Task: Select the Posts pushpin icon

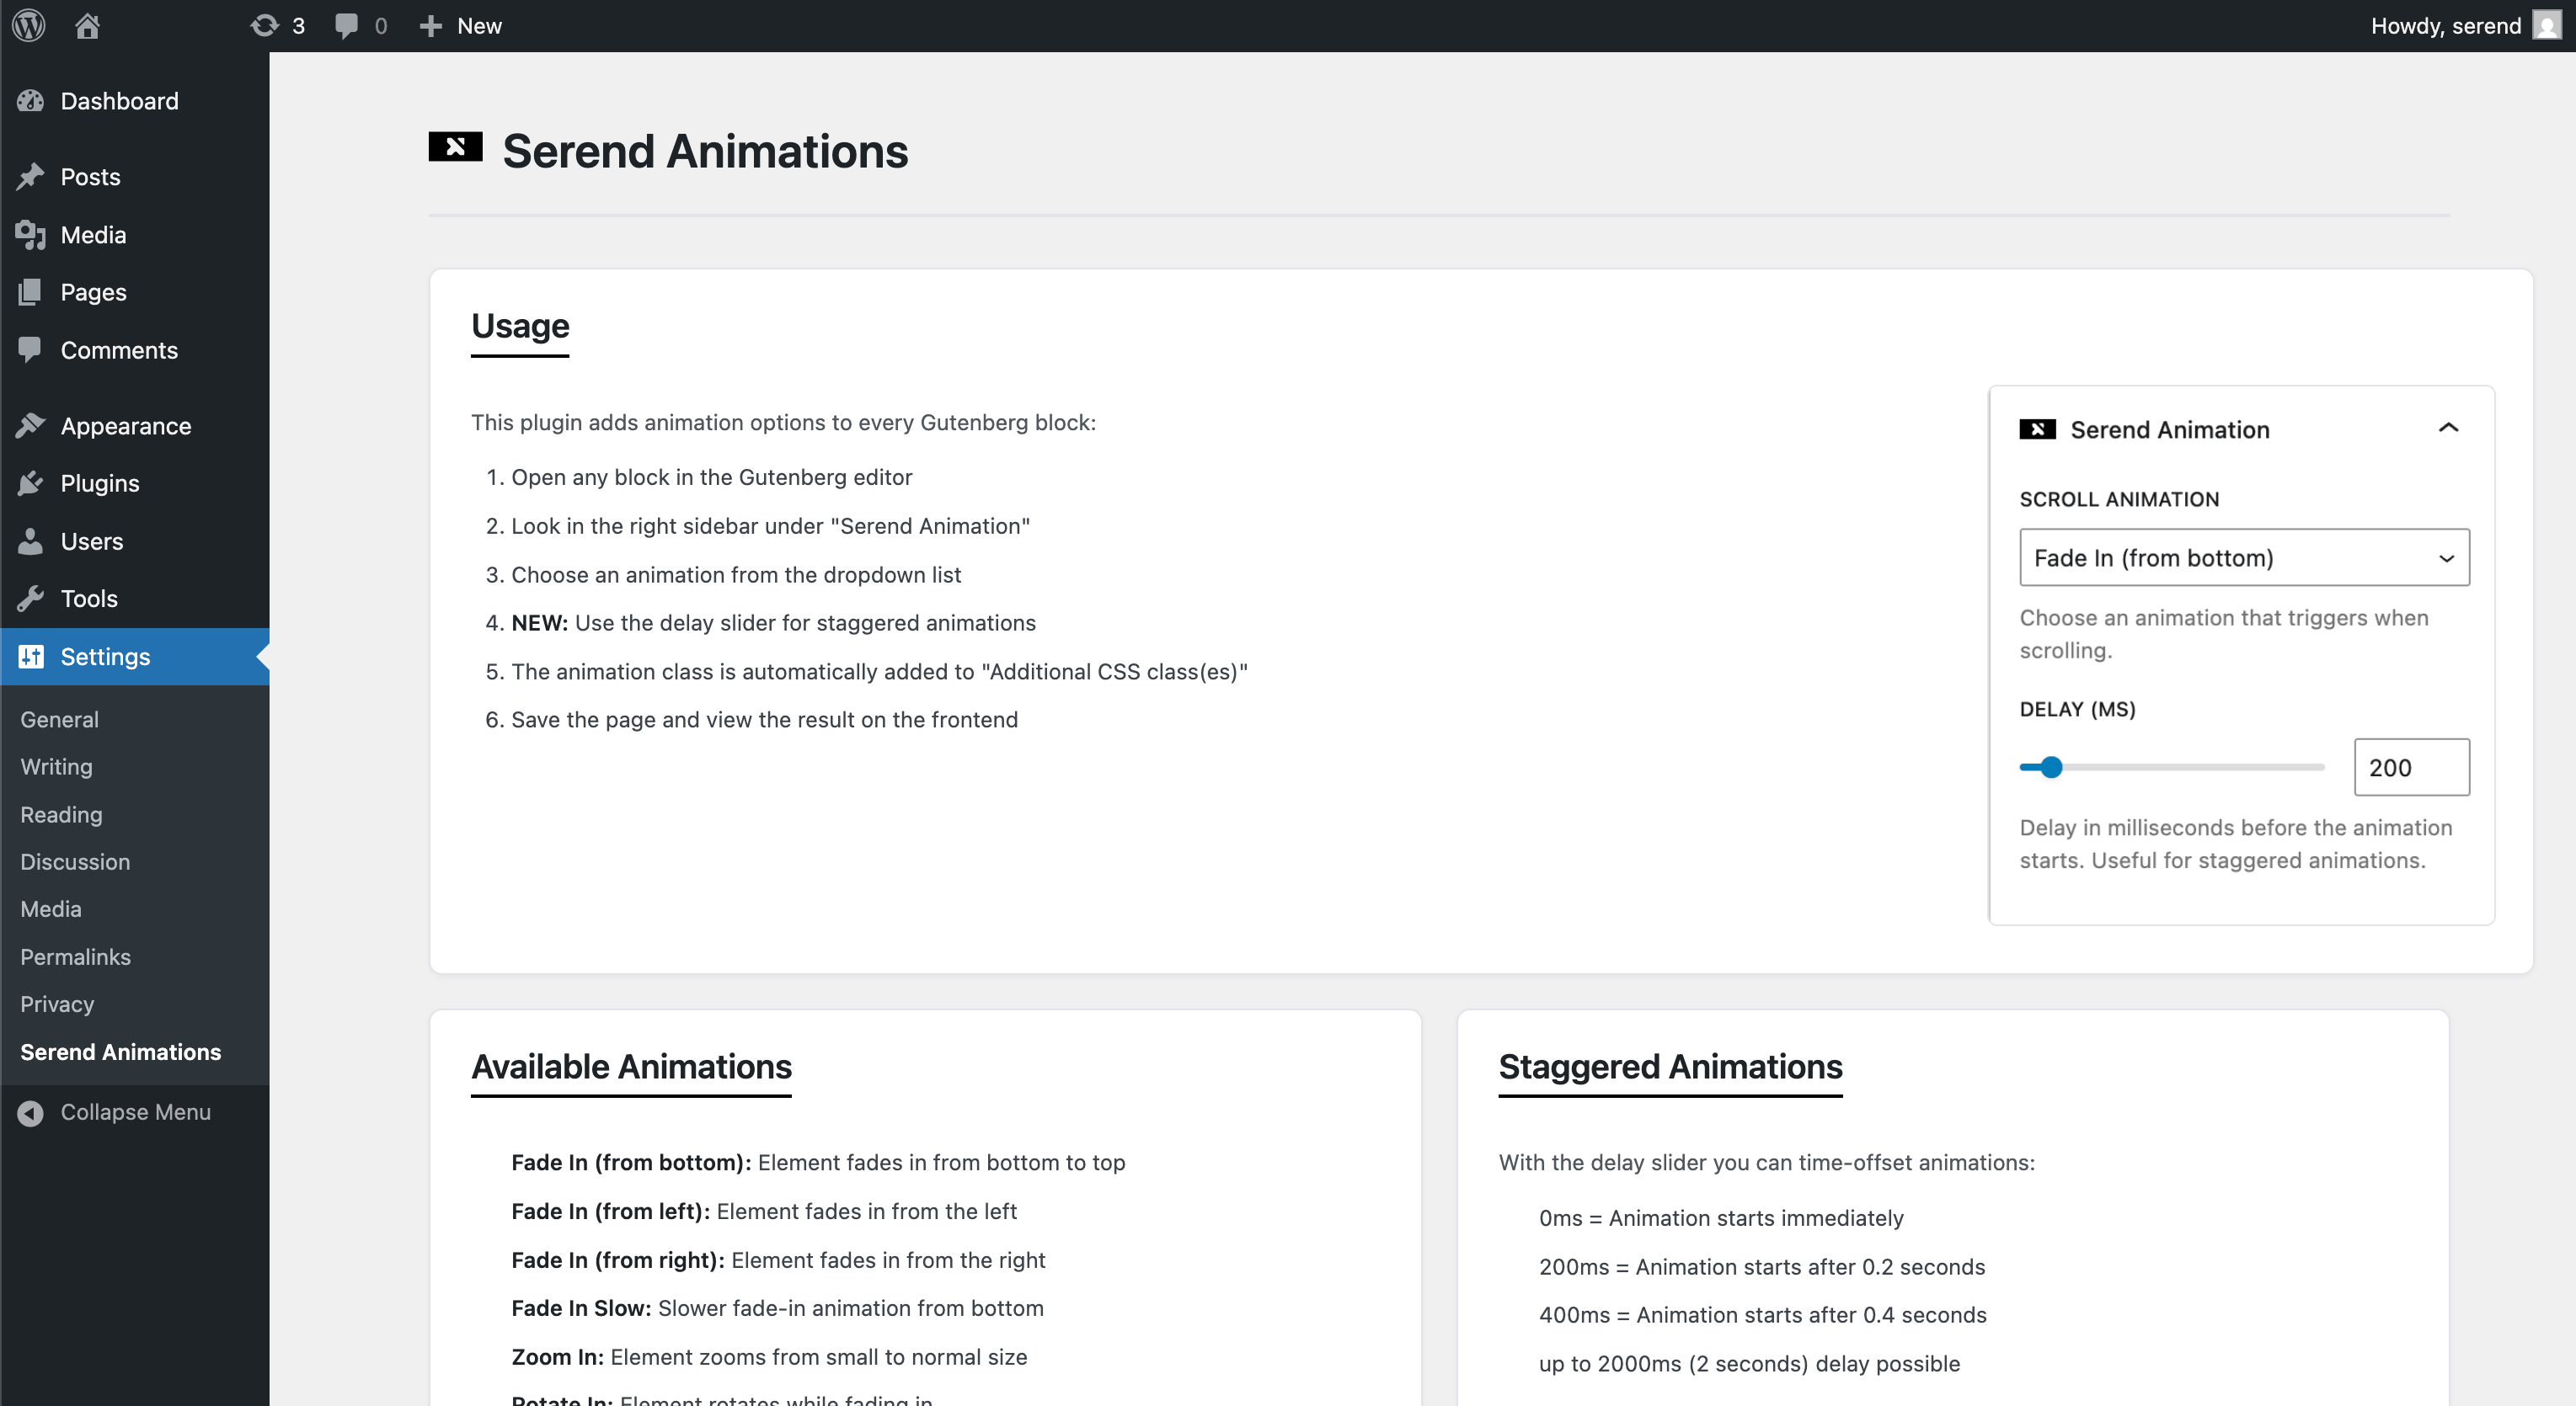Action: coord(31,176)
